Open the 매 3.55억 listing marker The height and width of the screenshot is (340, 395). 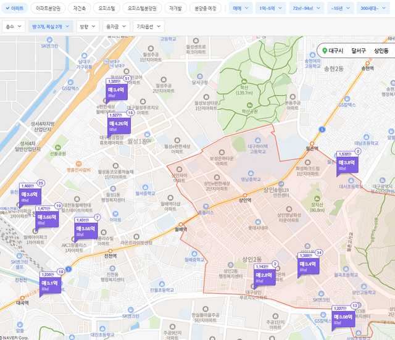coord(86,230)
